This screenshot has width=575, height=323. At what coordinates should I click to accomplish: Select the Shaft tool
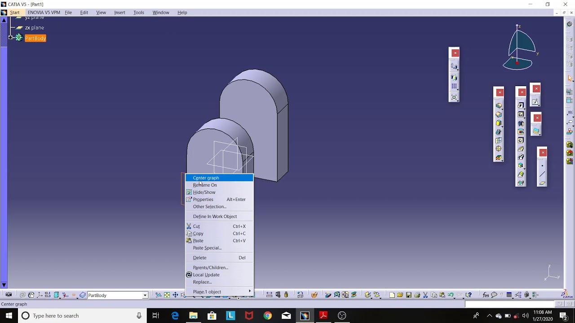(521, 123)
